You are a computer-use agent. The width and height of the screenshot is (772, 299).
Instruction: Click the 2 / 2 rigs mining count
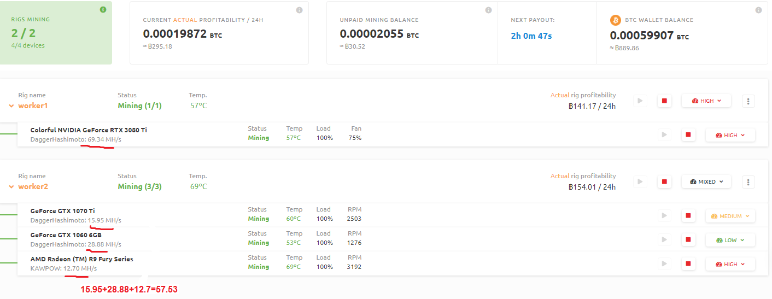point(22,33)
